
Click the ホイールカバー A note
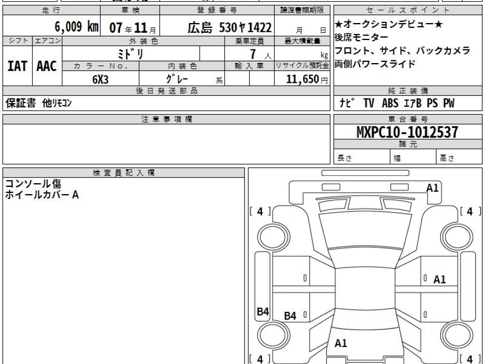point(42,195)
